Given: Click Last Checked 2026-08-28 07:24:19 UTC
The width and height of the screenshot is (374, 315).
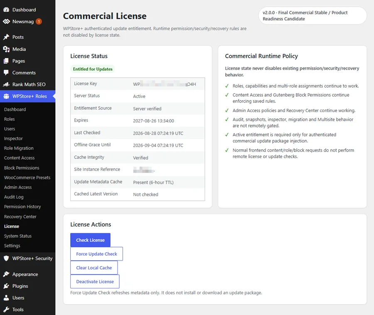Looking at the screenshot, I should pos(158,133).
